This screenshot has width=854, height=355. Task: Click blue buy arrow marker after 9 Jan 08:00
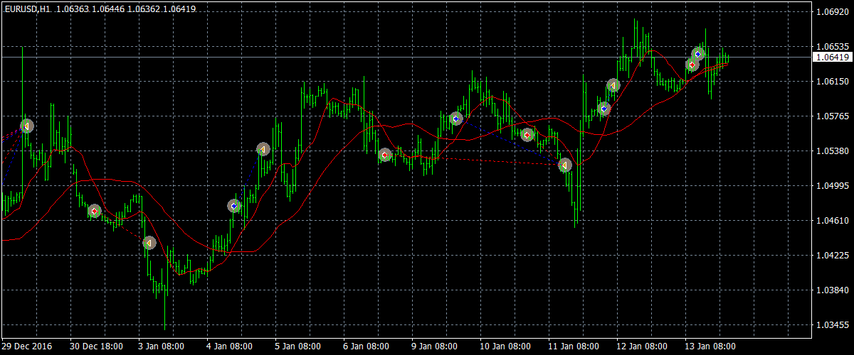click(x=456, y=119)
